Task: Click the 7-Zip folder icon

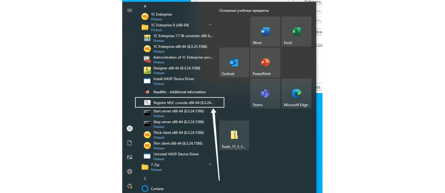Action: tap(145, 167)
